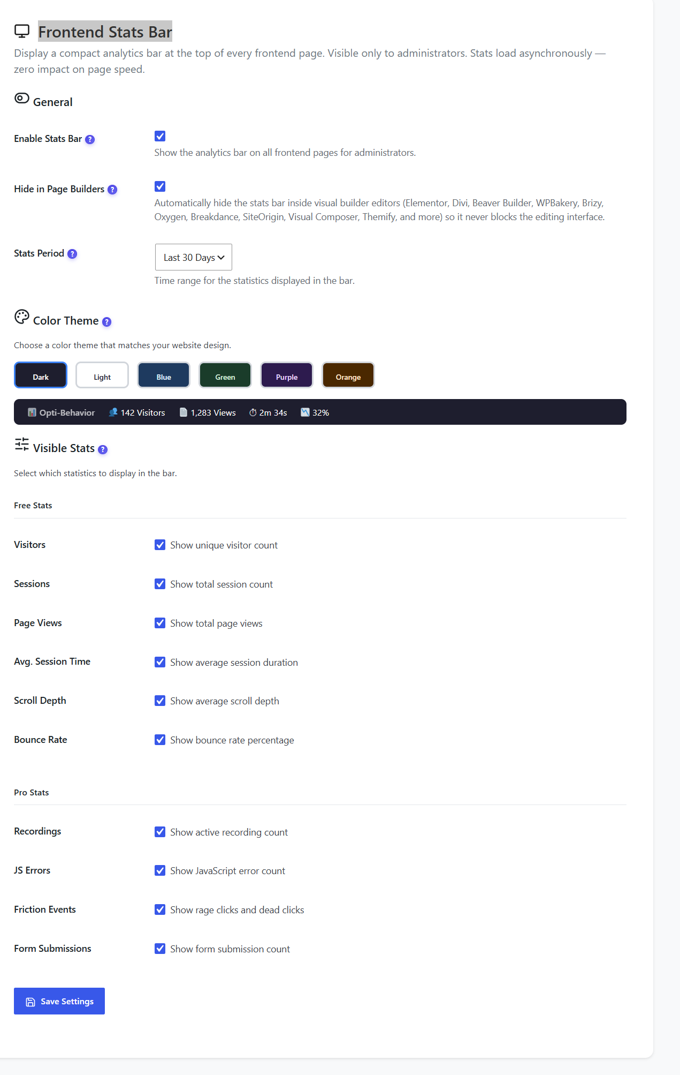
Task: Select the Orange color theme
Action: click(x=348, y=375)
